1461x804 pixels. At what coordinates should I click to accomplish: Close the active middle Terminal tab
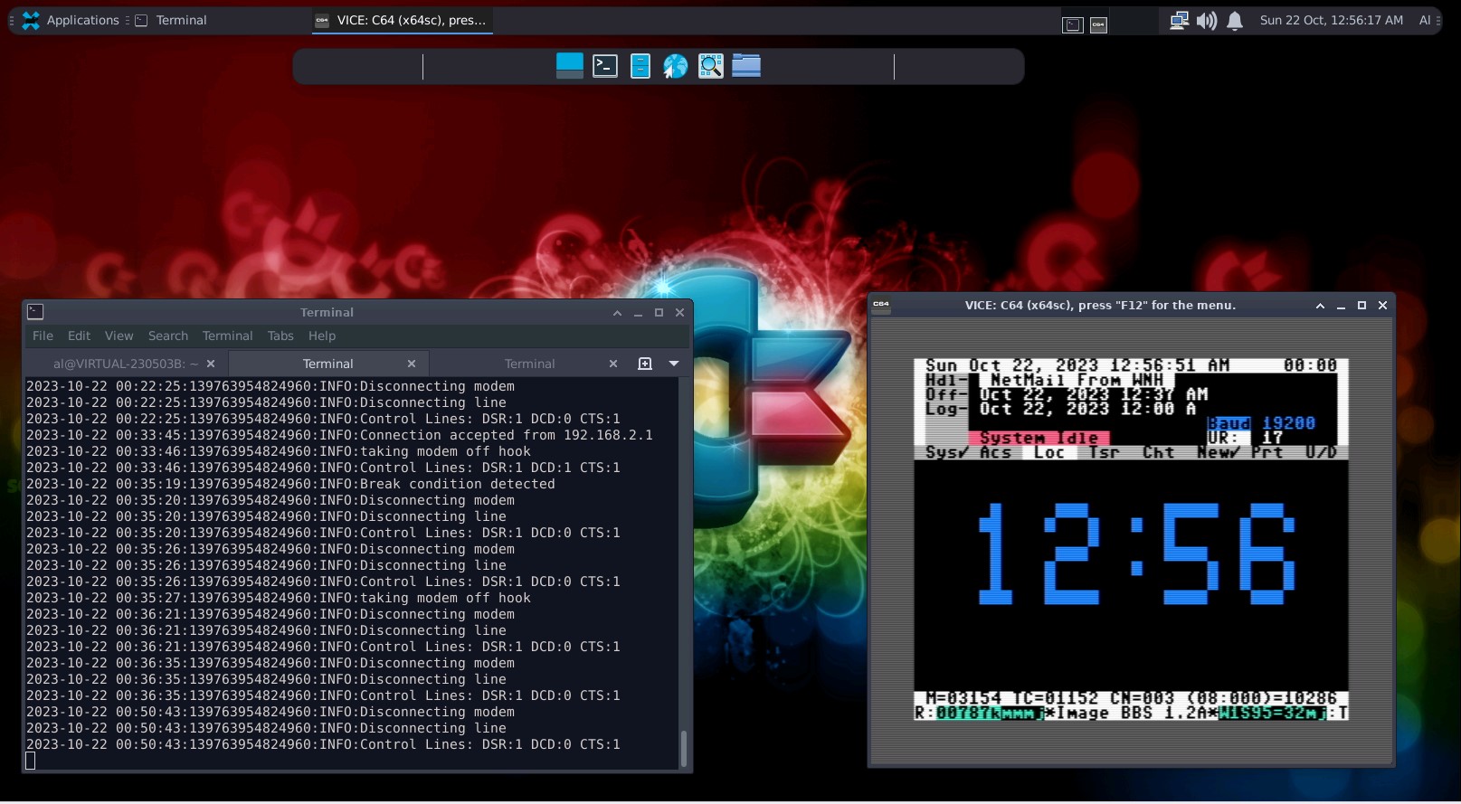coord(412,364)
